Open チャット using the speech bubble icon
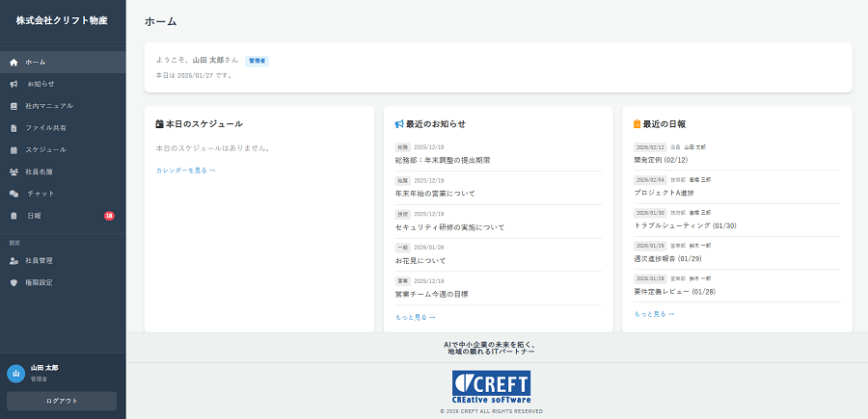The image size is (868, 419). click(14, 194)
